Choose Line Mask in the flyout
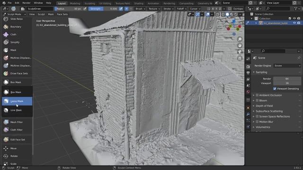 (x=17, y=110)
